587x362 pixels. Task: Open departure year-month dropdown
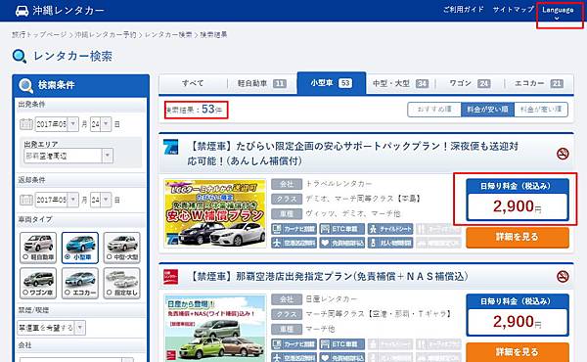(x=57, y=124)
